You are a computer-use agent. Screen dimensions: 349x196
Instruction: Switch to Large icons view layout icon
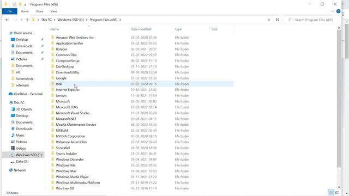tap(337, 192)
